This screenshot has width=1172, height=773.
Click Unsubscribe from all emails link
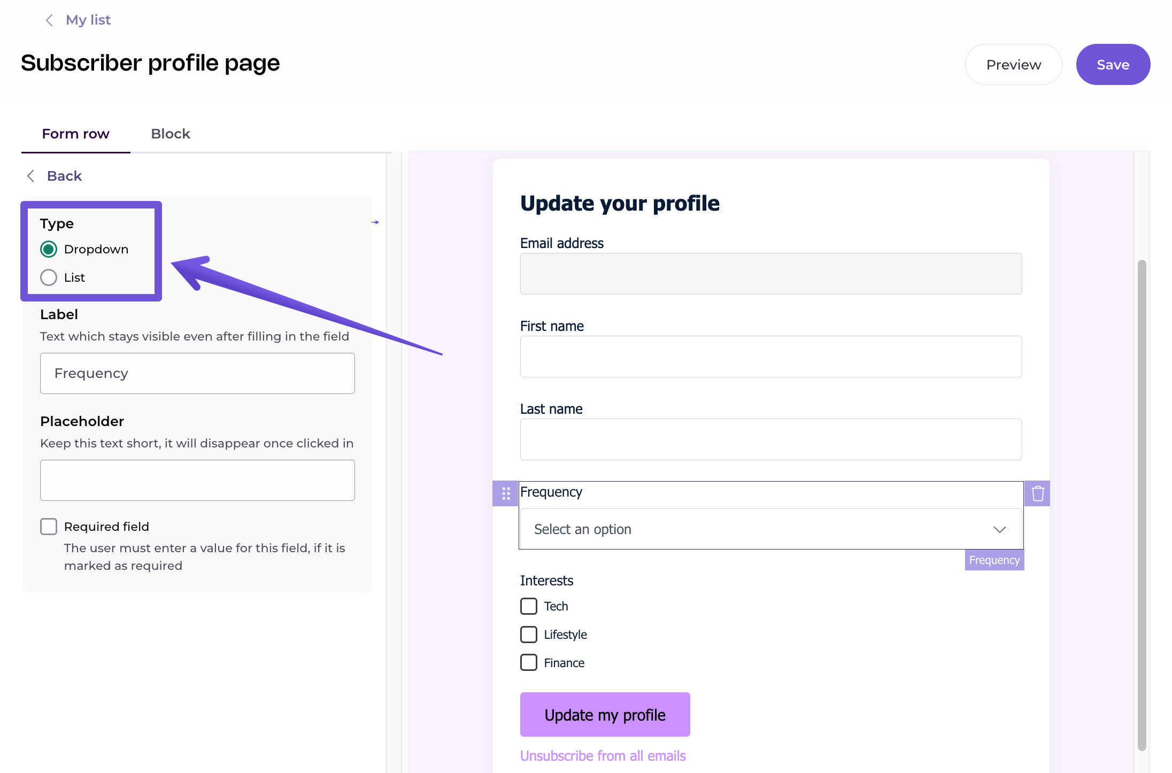pos(603,756)
